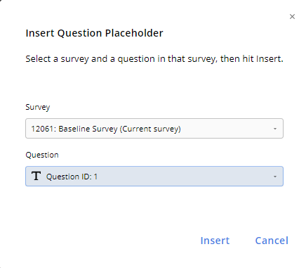Select the '12061: Baseline Survey' value text

74,129
